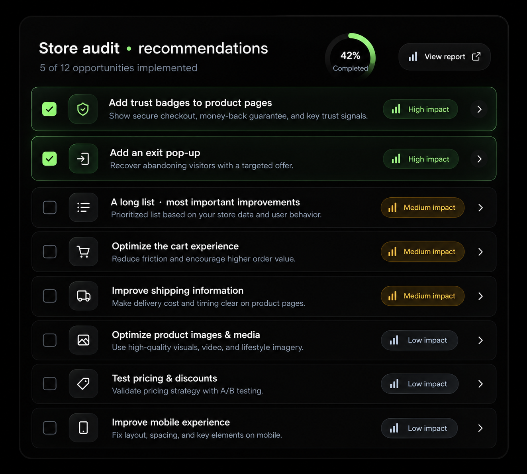Tick the 'Test pricing & discounts' checkbox
This screenshot has height=474, width=527.
(50, 384)
